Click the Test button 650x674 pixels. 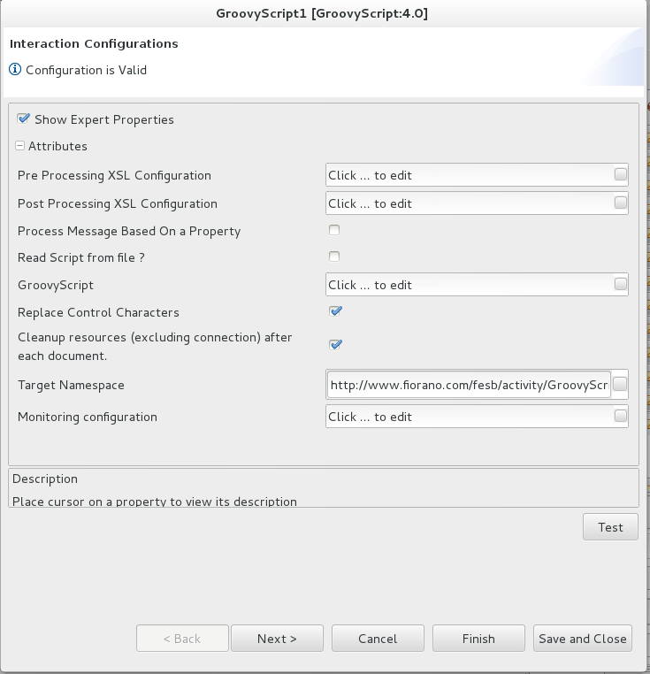(610, 527)
